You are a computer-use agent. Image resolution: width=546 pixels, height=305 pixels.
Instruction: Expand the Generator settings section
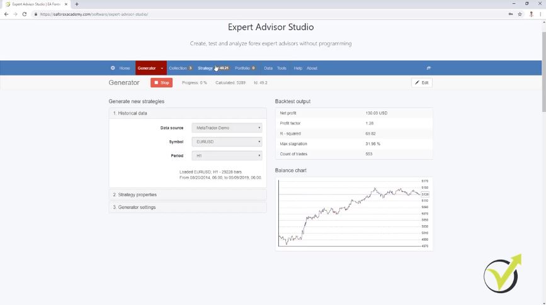(188, 208)
